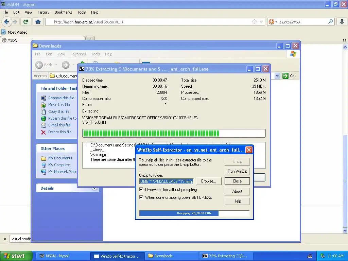Open View menu in Downloads window
The image size is (348, 261).
click(61, 54)
